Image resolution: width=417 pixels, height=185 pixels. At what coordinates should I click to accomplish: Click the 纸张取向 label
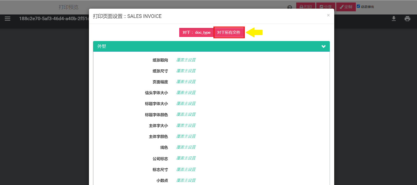pyautogui.click(x=160, y=60)
